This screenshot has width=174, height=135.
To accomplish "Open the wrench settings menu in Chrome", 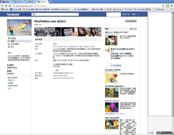I will (172, 6).
